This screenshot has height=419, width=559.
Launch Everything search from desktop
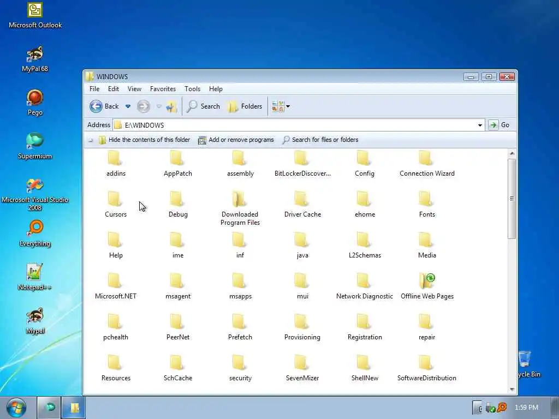(35, 234)
